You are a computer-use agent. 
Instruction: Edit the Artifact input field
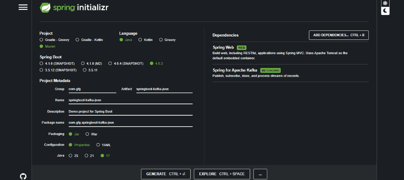165,89
